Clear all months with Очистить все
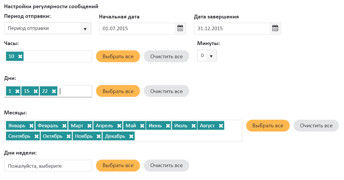 (x=316, y=126)
